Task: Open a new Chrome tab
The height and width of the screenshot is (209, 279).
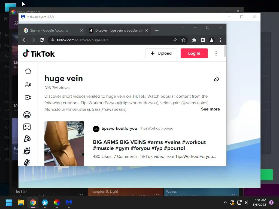Action: coord(157,30)
